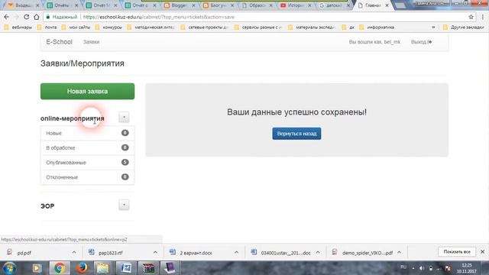Open the конкурсы bookmark folder

[108, 27]
